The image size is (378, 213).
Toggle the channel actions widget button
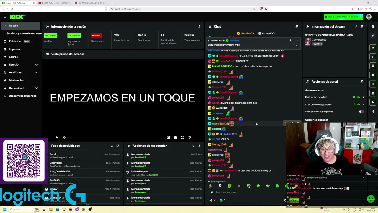(x=373, y=93)
